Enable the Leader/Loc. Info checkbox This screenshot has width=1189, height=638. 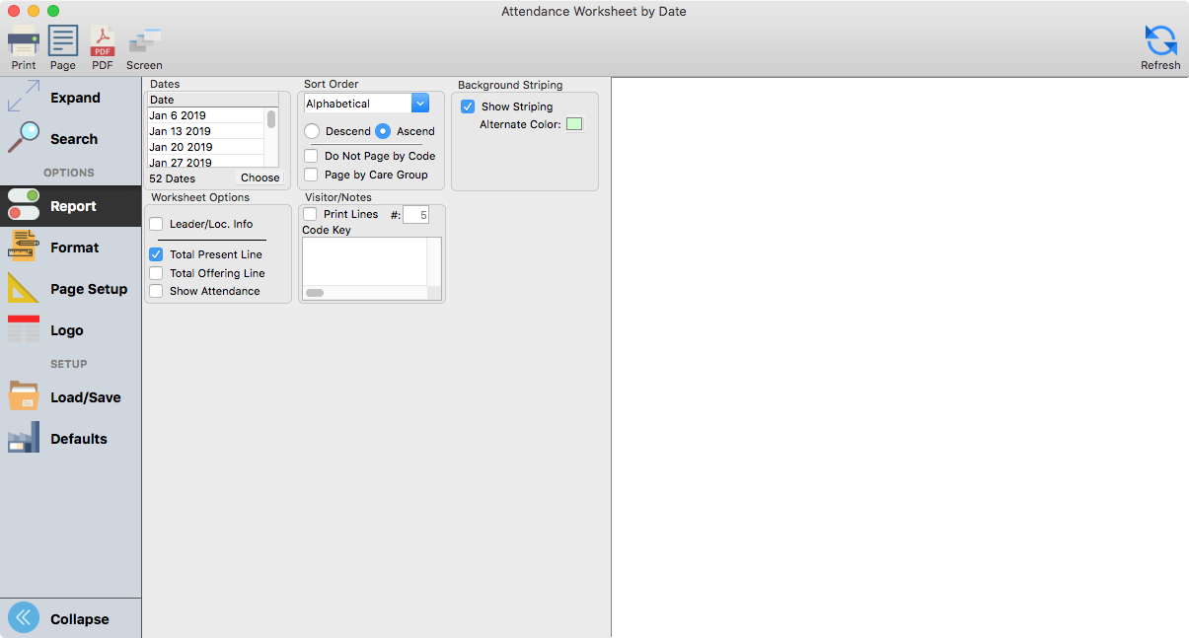click(x=156, y=224)
